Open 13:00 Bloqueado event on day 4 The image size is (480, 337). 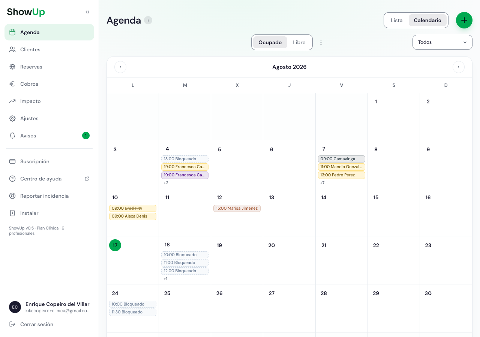coord(185,159)
